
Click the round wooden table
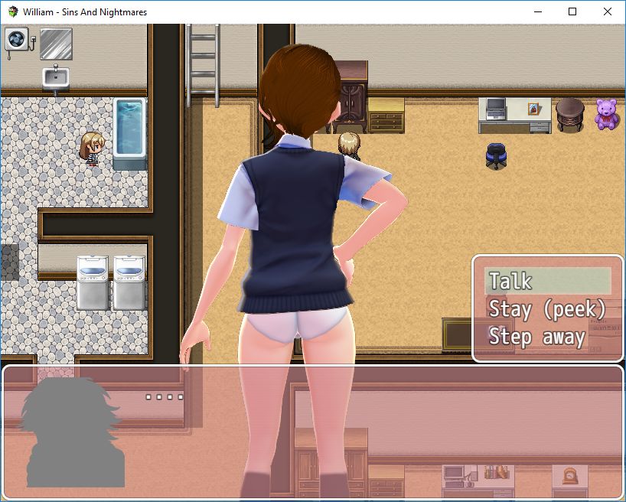pos(570,115)
